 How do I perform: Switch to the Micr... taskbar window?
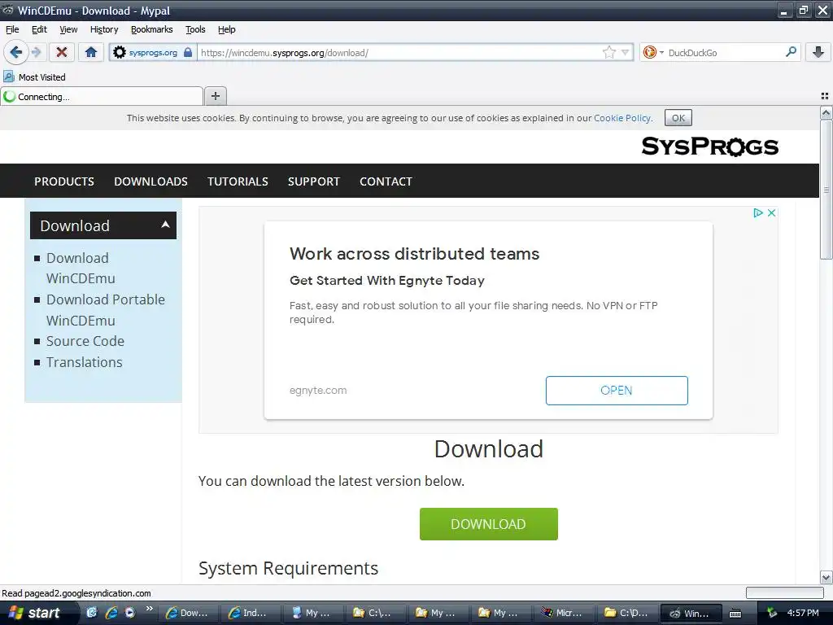pyautogui.click(x=564, y=613)
